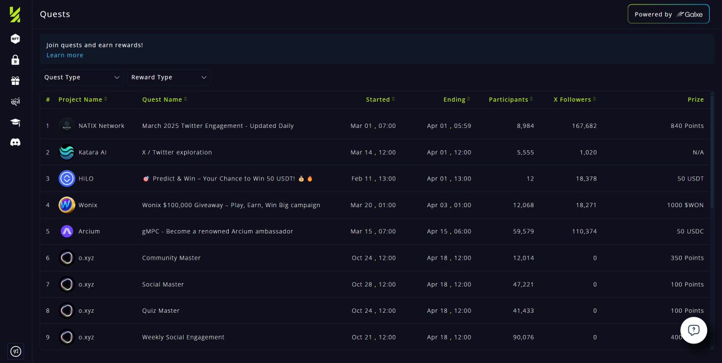The width and height of the screenshot is (722, 363).
Task: Sort by Quest Name column arrows
Action: 185,99
